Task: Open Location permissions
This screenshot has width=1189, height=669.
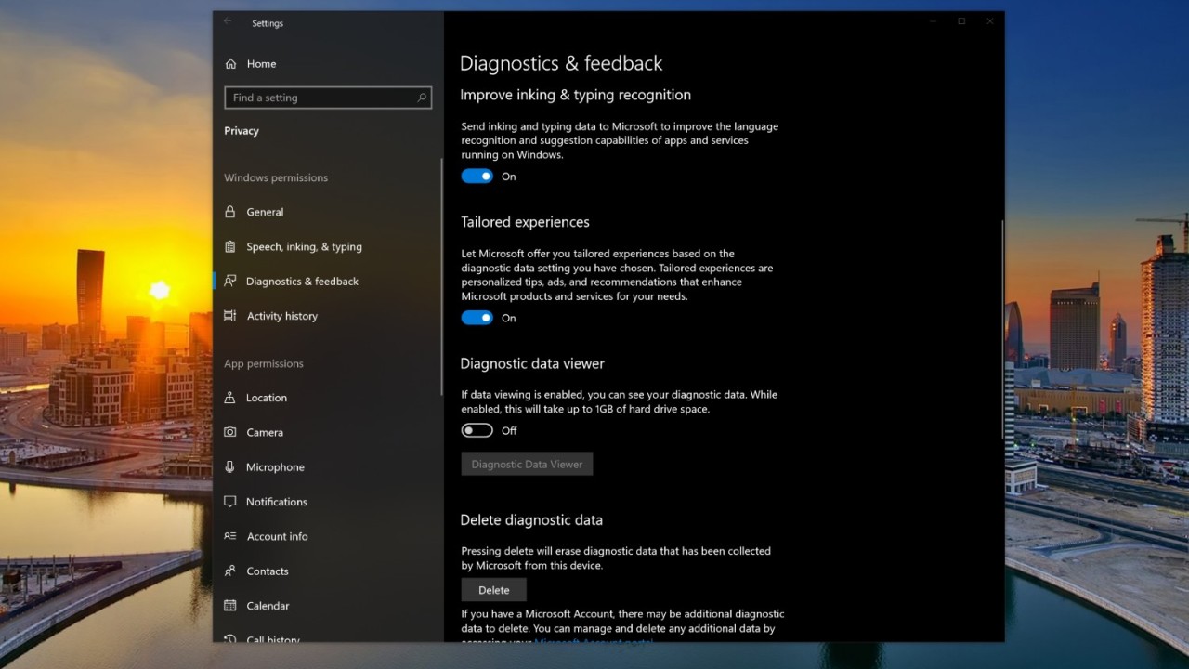Action: click(327, 398)
